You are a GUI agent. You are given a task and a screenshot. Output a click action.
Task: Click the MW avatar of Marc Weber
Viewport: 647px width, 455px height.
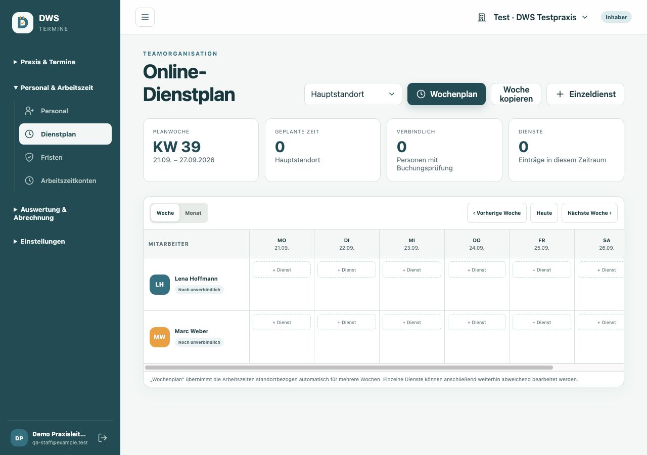pyautogui.click(x=160, y=337)
